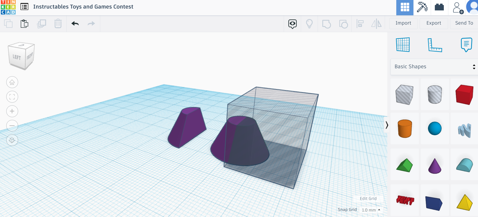478x217 pixels.
Task: Pick the hole Cylinder shape
Action: coord(435,95)
